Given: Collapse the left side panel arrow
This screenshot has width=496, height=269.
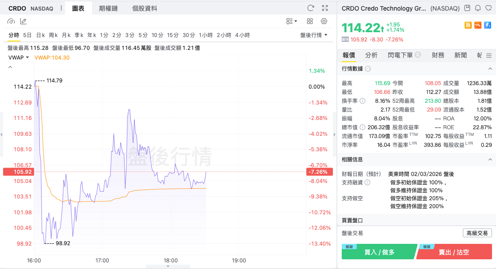Looking at the screenshot, I should [2, 134].
